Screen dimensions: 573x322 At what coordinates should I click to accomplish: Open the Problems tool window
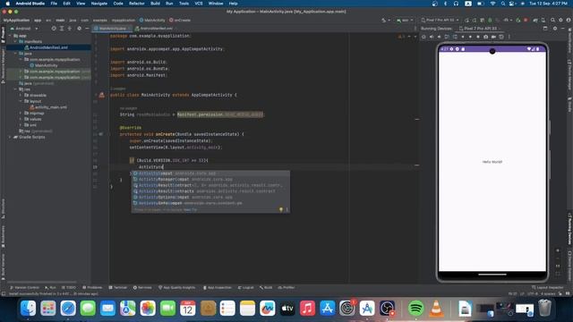pyautogui.click(x=92, y=288)
